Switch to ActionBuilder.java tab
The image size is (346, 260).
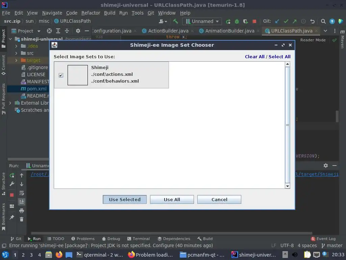[x=168, y=31]
